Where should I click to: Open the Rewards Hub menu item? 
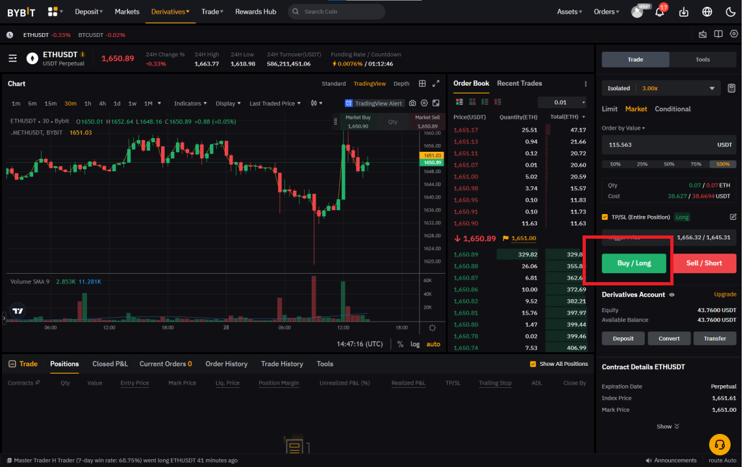[255, 12]
